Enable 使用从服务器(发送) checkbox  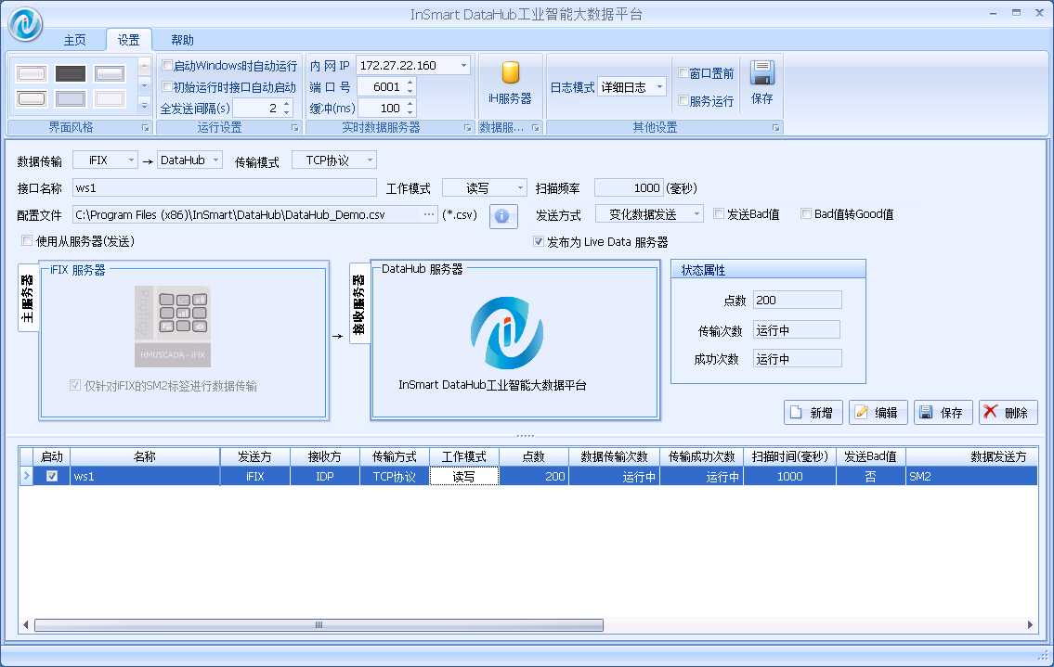(27, 240)
